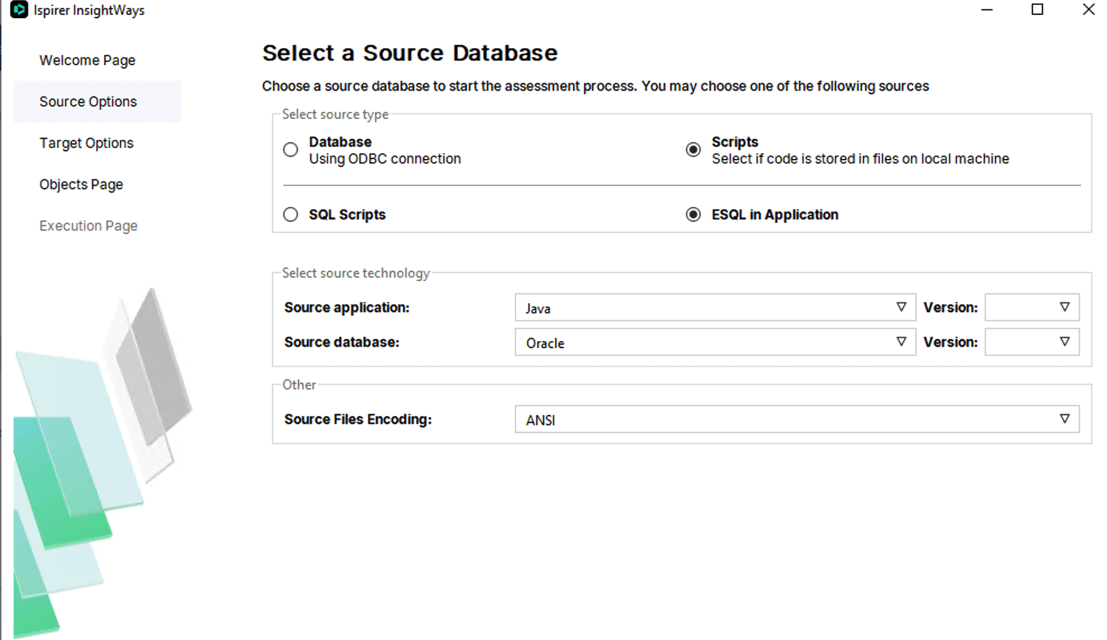Maximize the InsightWays window

(1037, 10)
